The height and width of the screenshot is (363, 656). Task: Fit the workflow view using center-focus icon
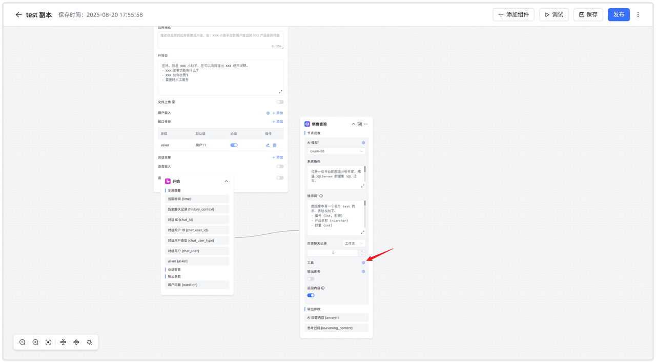pyautogui.click(x=48, y=342)
